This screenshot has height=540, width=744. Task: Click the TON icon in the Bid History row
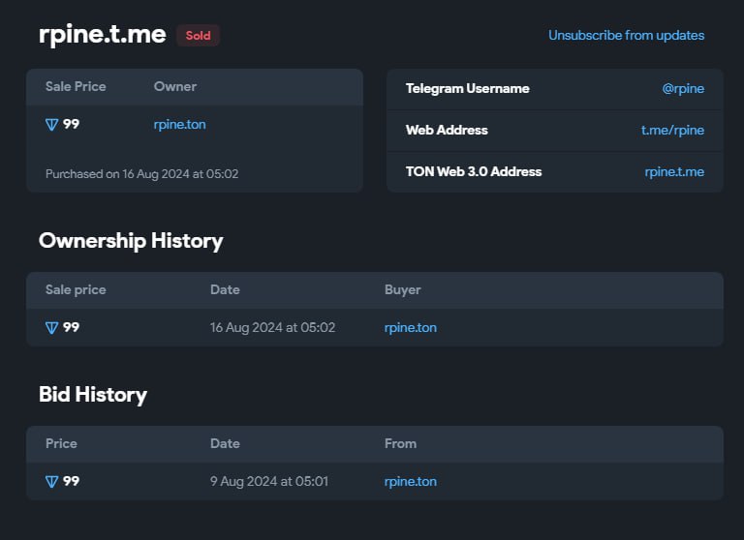tap(52, 481)
